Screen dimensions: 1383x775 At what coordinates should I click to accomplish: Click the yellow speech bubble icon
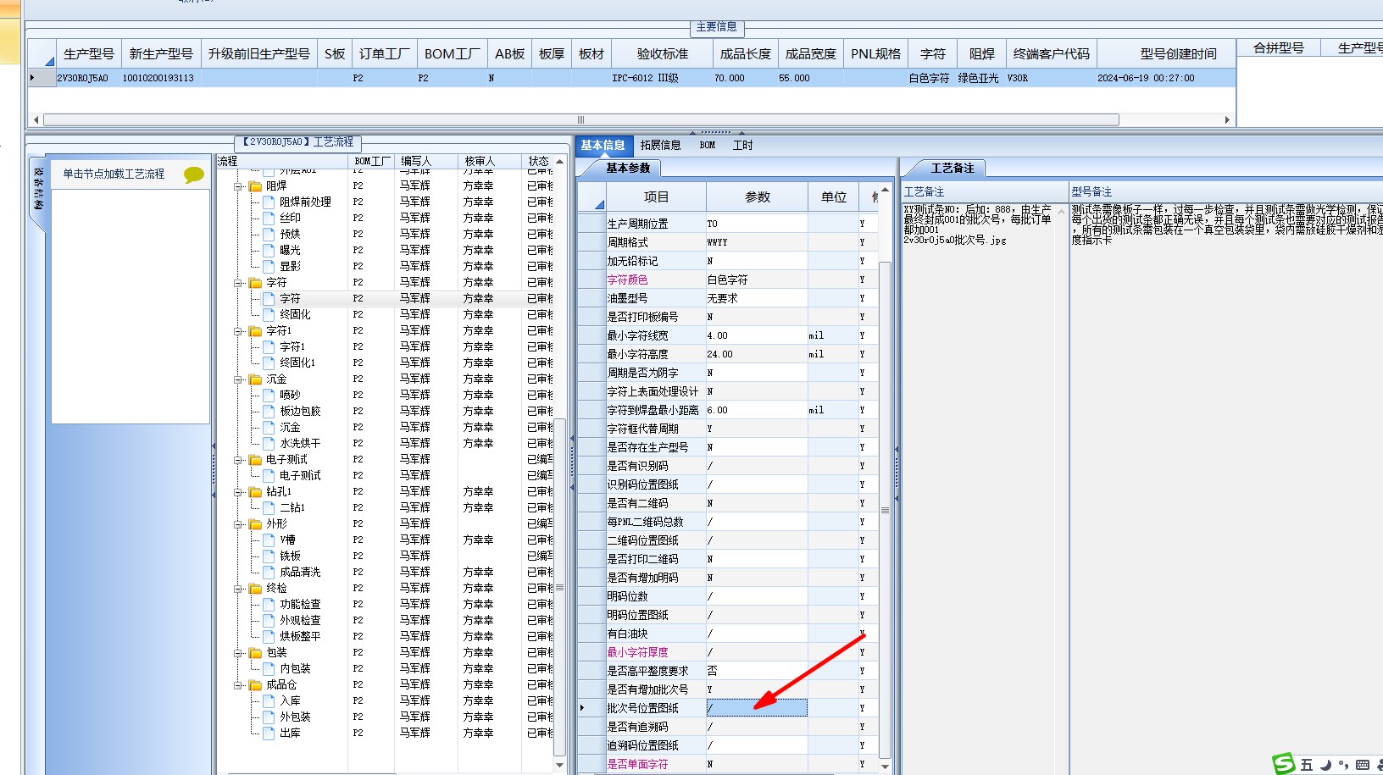(x=193, y=174)
